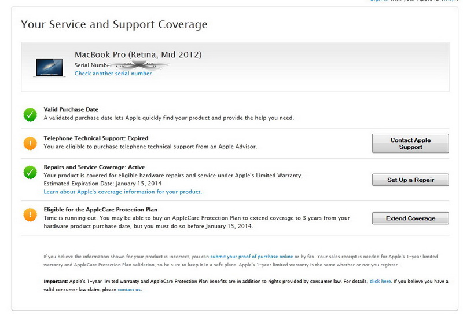463x314 pixels.
Task: Click the Telephone Technical Support: Expired heading
Action: click(x=96, y=138)
